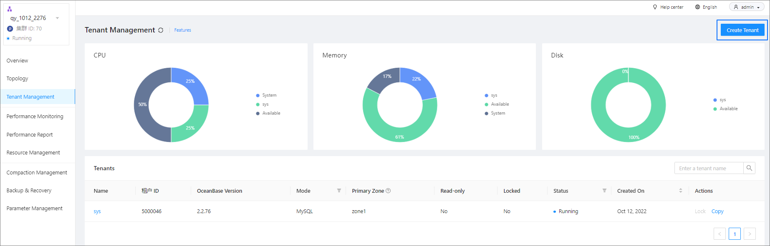Click the tenant name search field
Viewport: 770px width, 246px height.
click(709, 168)
